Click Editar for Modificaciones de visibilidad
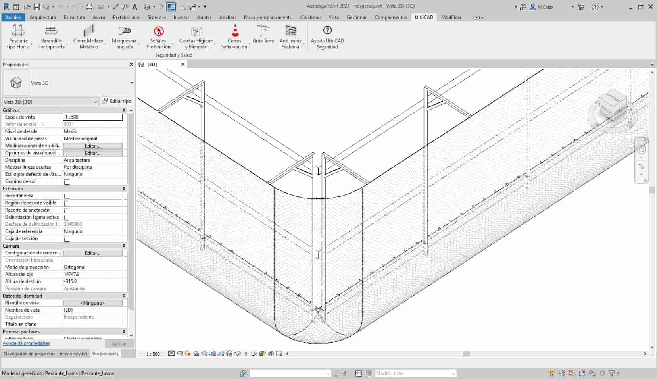The image size is (657, 379). [93, 146]
